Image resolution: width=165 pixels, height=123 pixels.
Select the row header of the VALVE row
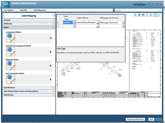60,22
